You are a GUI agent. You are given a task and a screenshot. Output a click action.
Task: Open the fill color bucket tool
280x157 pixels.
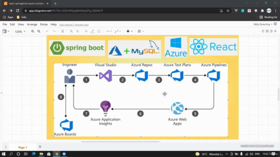coord(86,31)
